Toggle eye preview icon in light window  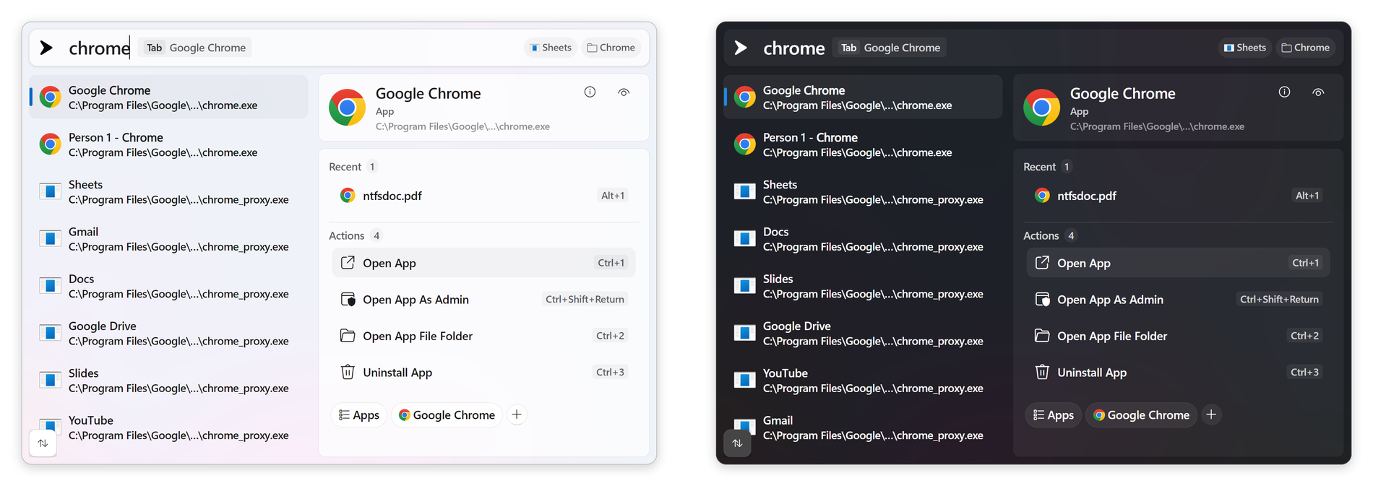(624, 92)
